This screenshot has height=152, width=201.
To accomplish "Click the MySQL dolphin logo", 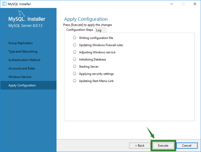I will point(21,14).
